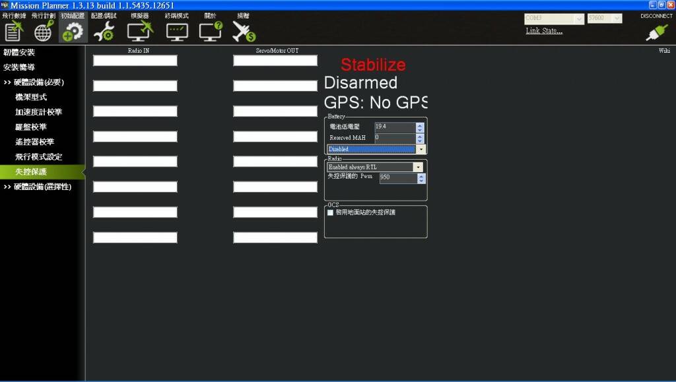The width and height of the screenshot is (676, 382).
Task: Select 飛行模式設定 in the sidebar
Action: click(38, 157)
